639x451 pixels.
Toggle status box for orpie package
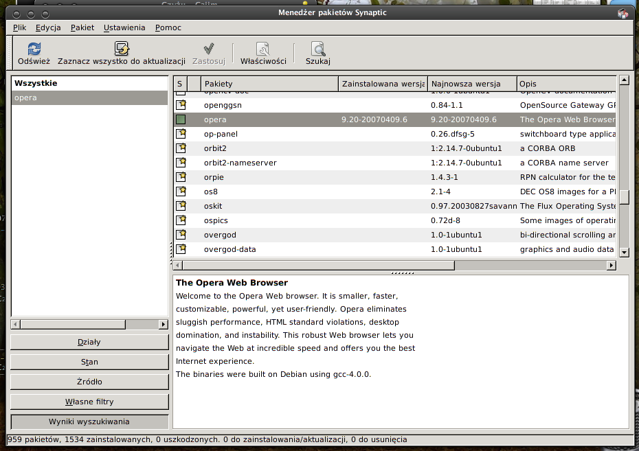(x=181, y=177)
